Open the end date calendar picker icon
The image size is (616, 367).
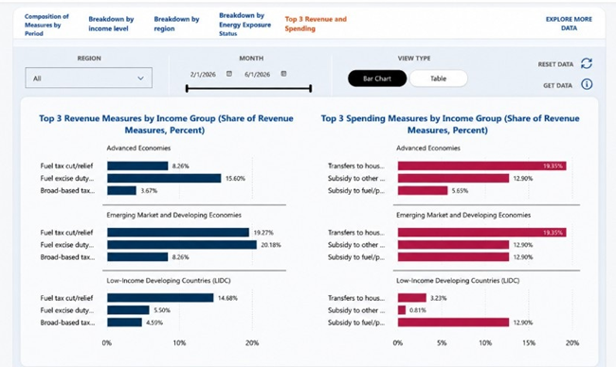point(283,74)
